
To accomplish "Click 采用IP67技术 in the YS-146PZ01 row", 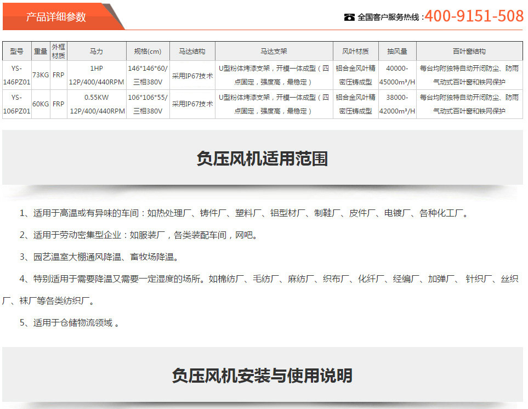I will tap(192, 76).
